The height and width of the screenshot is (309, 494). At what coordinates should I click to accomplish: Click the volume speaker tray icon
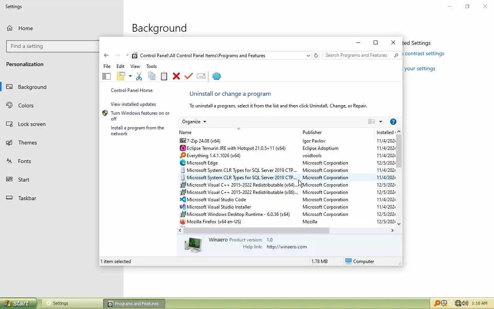(465, 303)
